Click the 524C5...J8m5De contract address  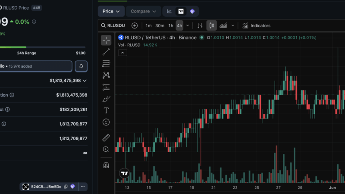[x=46, y=187]
